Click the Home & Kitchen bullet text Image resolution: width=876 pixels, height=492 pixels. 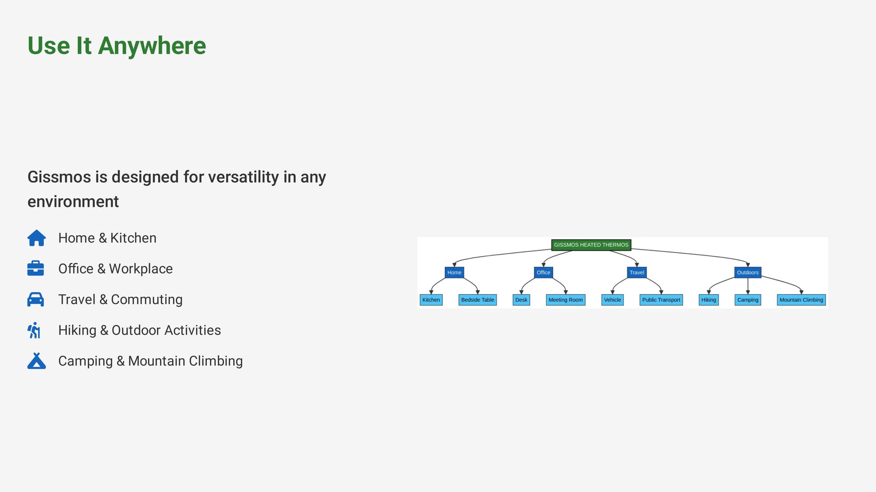(107, 238)
